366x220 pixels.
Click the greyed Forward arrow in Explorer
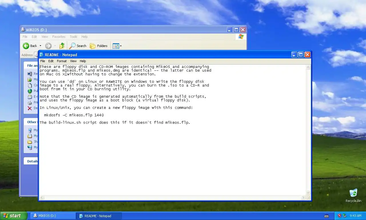coord(48,46)
